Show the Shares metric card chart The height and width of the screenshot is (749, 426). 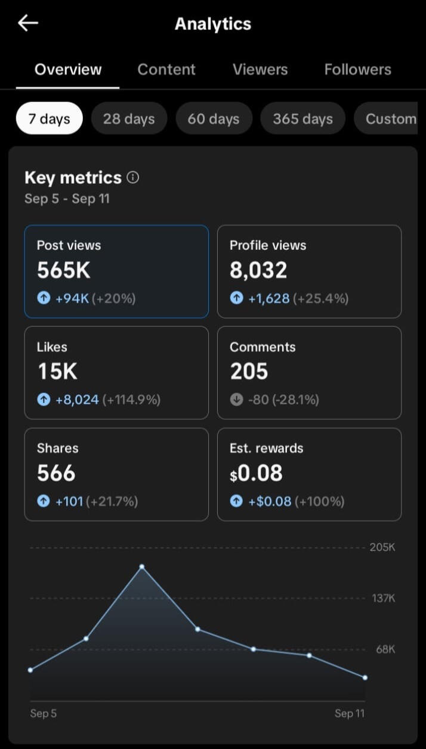pos(116,474)
